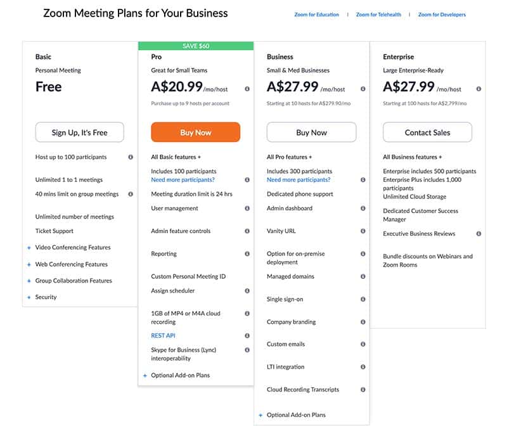Open the info icon beside Admin feature controls
This screenshot has width=507, height=436.
coord(247,231)
